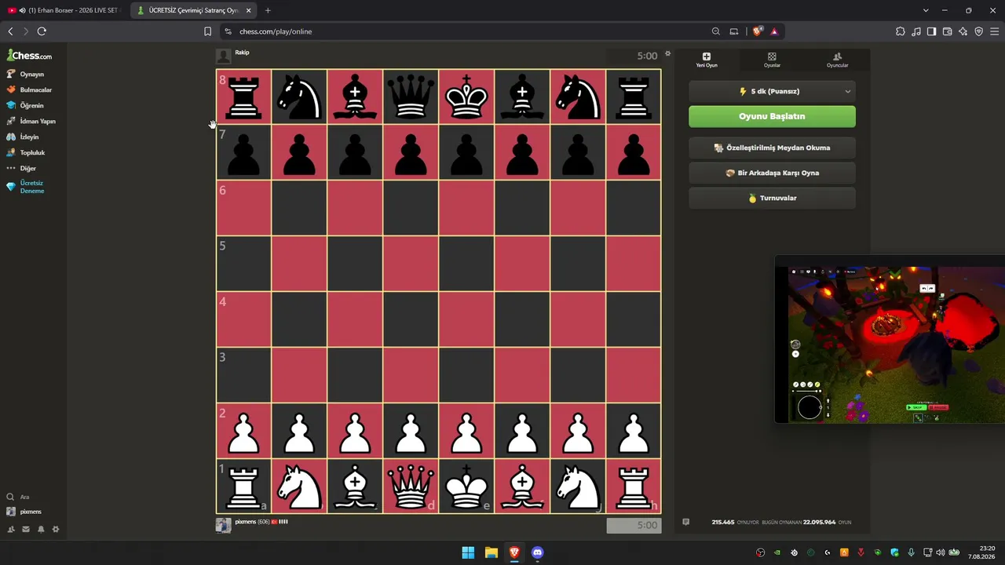
Task: Click the opponent Rakip avatar
Action: point(224,56)
